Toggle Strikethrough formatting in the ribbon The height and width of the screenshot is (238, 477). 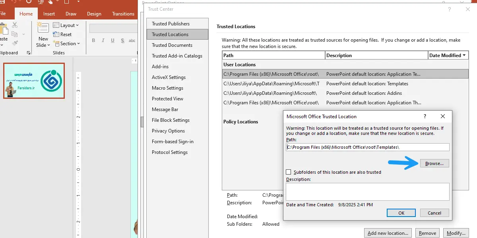click(132, 40)
